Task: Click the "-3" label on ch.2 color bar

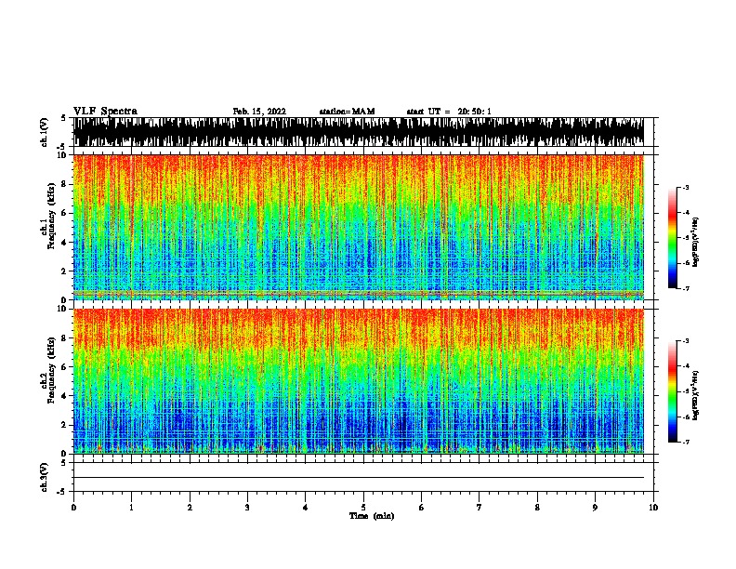Action: 685,341
